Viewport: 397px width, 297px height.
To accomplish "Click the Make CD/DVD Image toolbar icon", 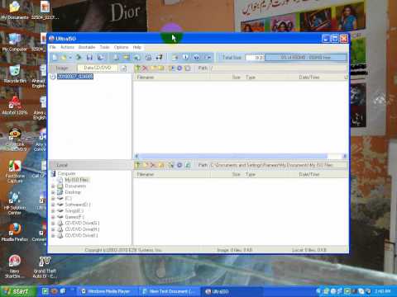I will click(x=117, y=57).
